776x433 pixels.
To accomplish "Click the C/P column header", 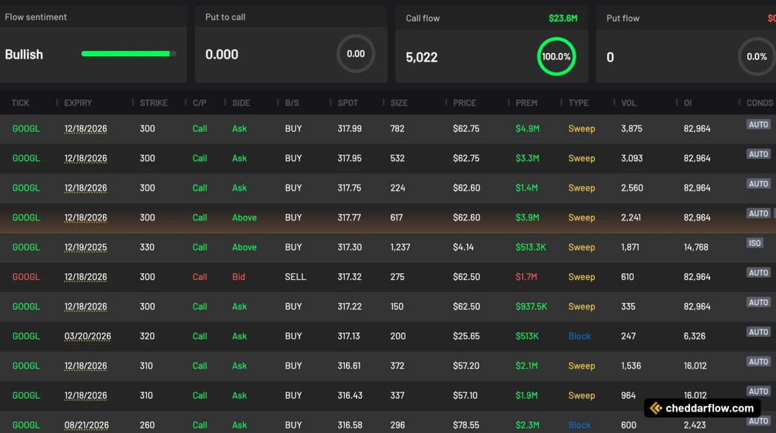I will [200, 103].
